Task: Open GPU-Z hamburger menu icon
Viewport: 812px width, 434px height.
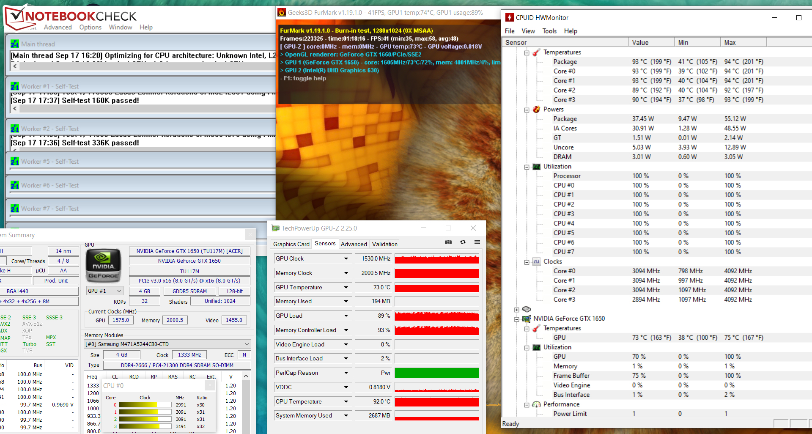Action: [x=477, y=242]
